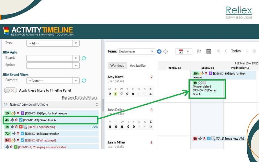The image size is (259, 162).
Task: Click Amy Kartel's highlighted Tuesday hours 4
Action: pos(116,94)
